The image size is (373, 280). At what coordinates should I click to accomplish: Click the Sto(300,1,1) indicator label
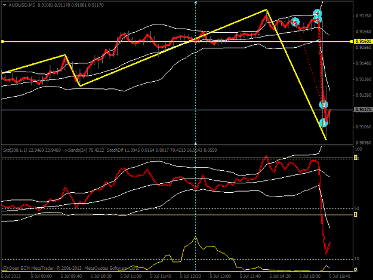coord(32,150)
